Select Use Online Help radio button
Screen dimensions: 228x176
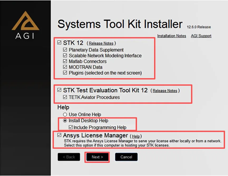coord(65,115)
